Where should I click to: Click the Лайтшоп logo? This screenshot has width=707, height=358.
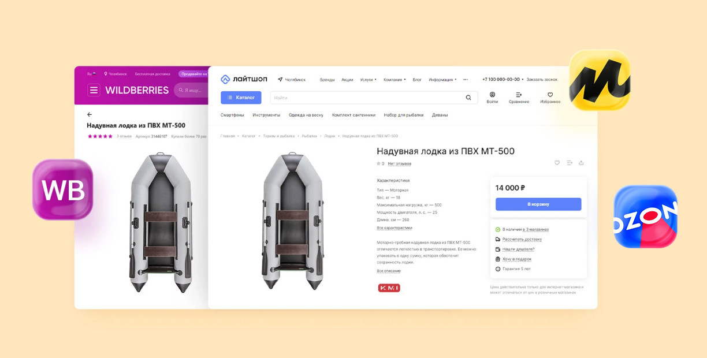coord(244,79)
